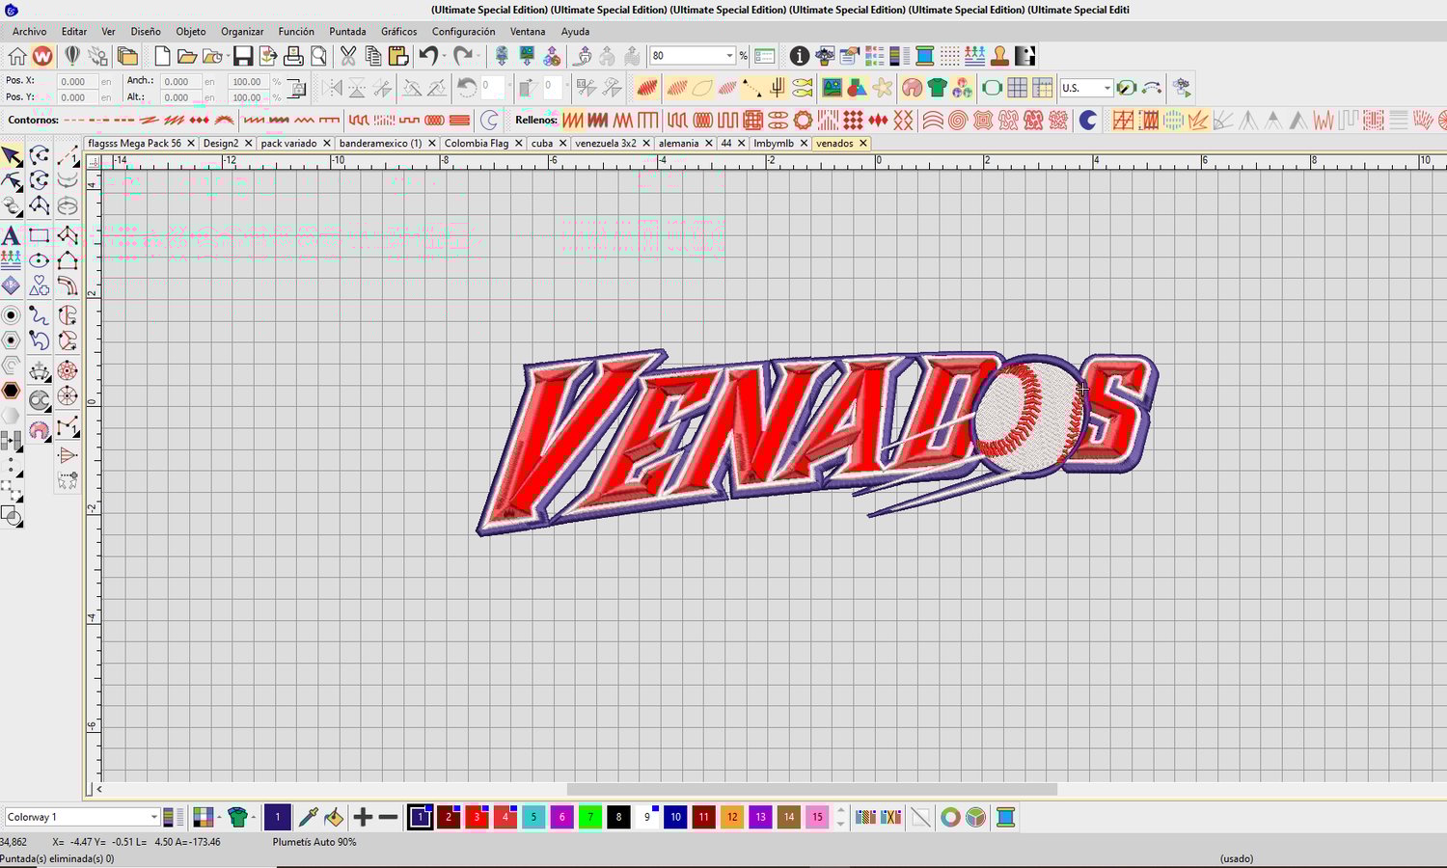Open the Archivo menu
This screenshot has height=868, width=1447.
[x=29, y=32]
